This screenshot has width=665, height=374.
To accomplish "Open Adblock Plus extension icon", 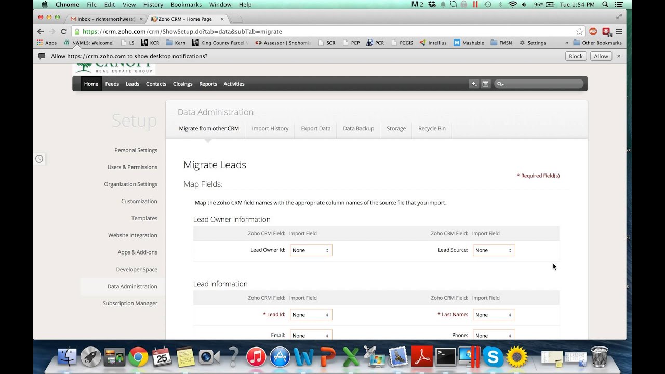I will 593,32.
